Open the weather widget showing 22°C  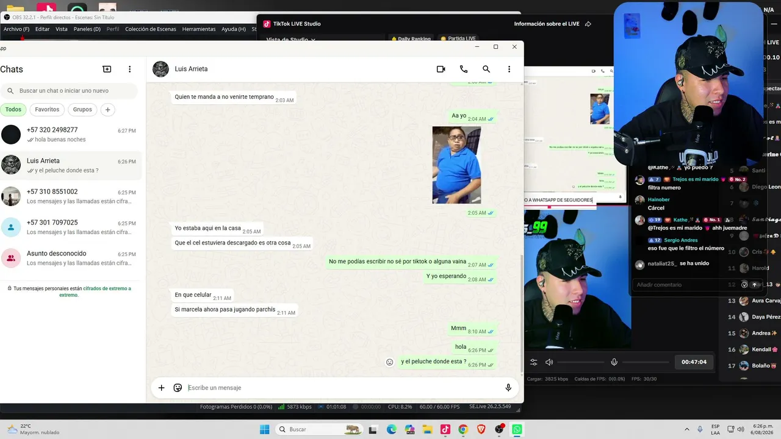(x=33, y=429)
